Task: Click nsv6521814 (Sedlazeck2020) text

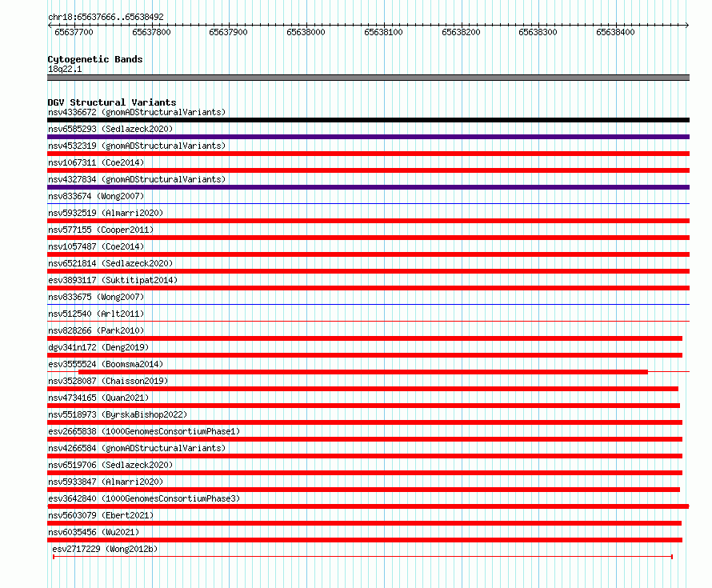Action: [x=110, y=263]
